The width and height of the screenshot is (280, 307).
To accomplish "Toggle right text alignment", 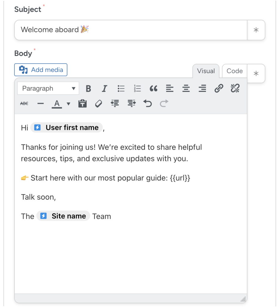I will [202, 88].
